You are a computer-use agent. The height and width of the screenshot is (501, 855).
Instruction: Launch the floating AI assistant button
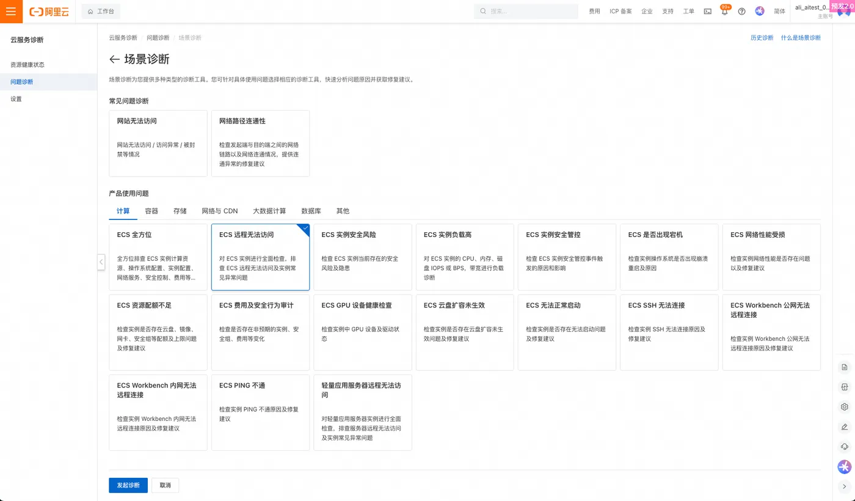(x=845, y=467)
